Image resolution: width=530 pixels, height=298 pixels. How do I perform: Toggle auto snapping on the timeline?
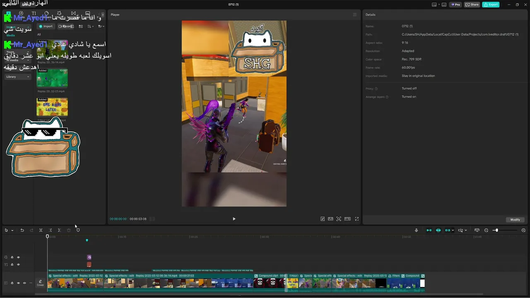coord(438,230)
